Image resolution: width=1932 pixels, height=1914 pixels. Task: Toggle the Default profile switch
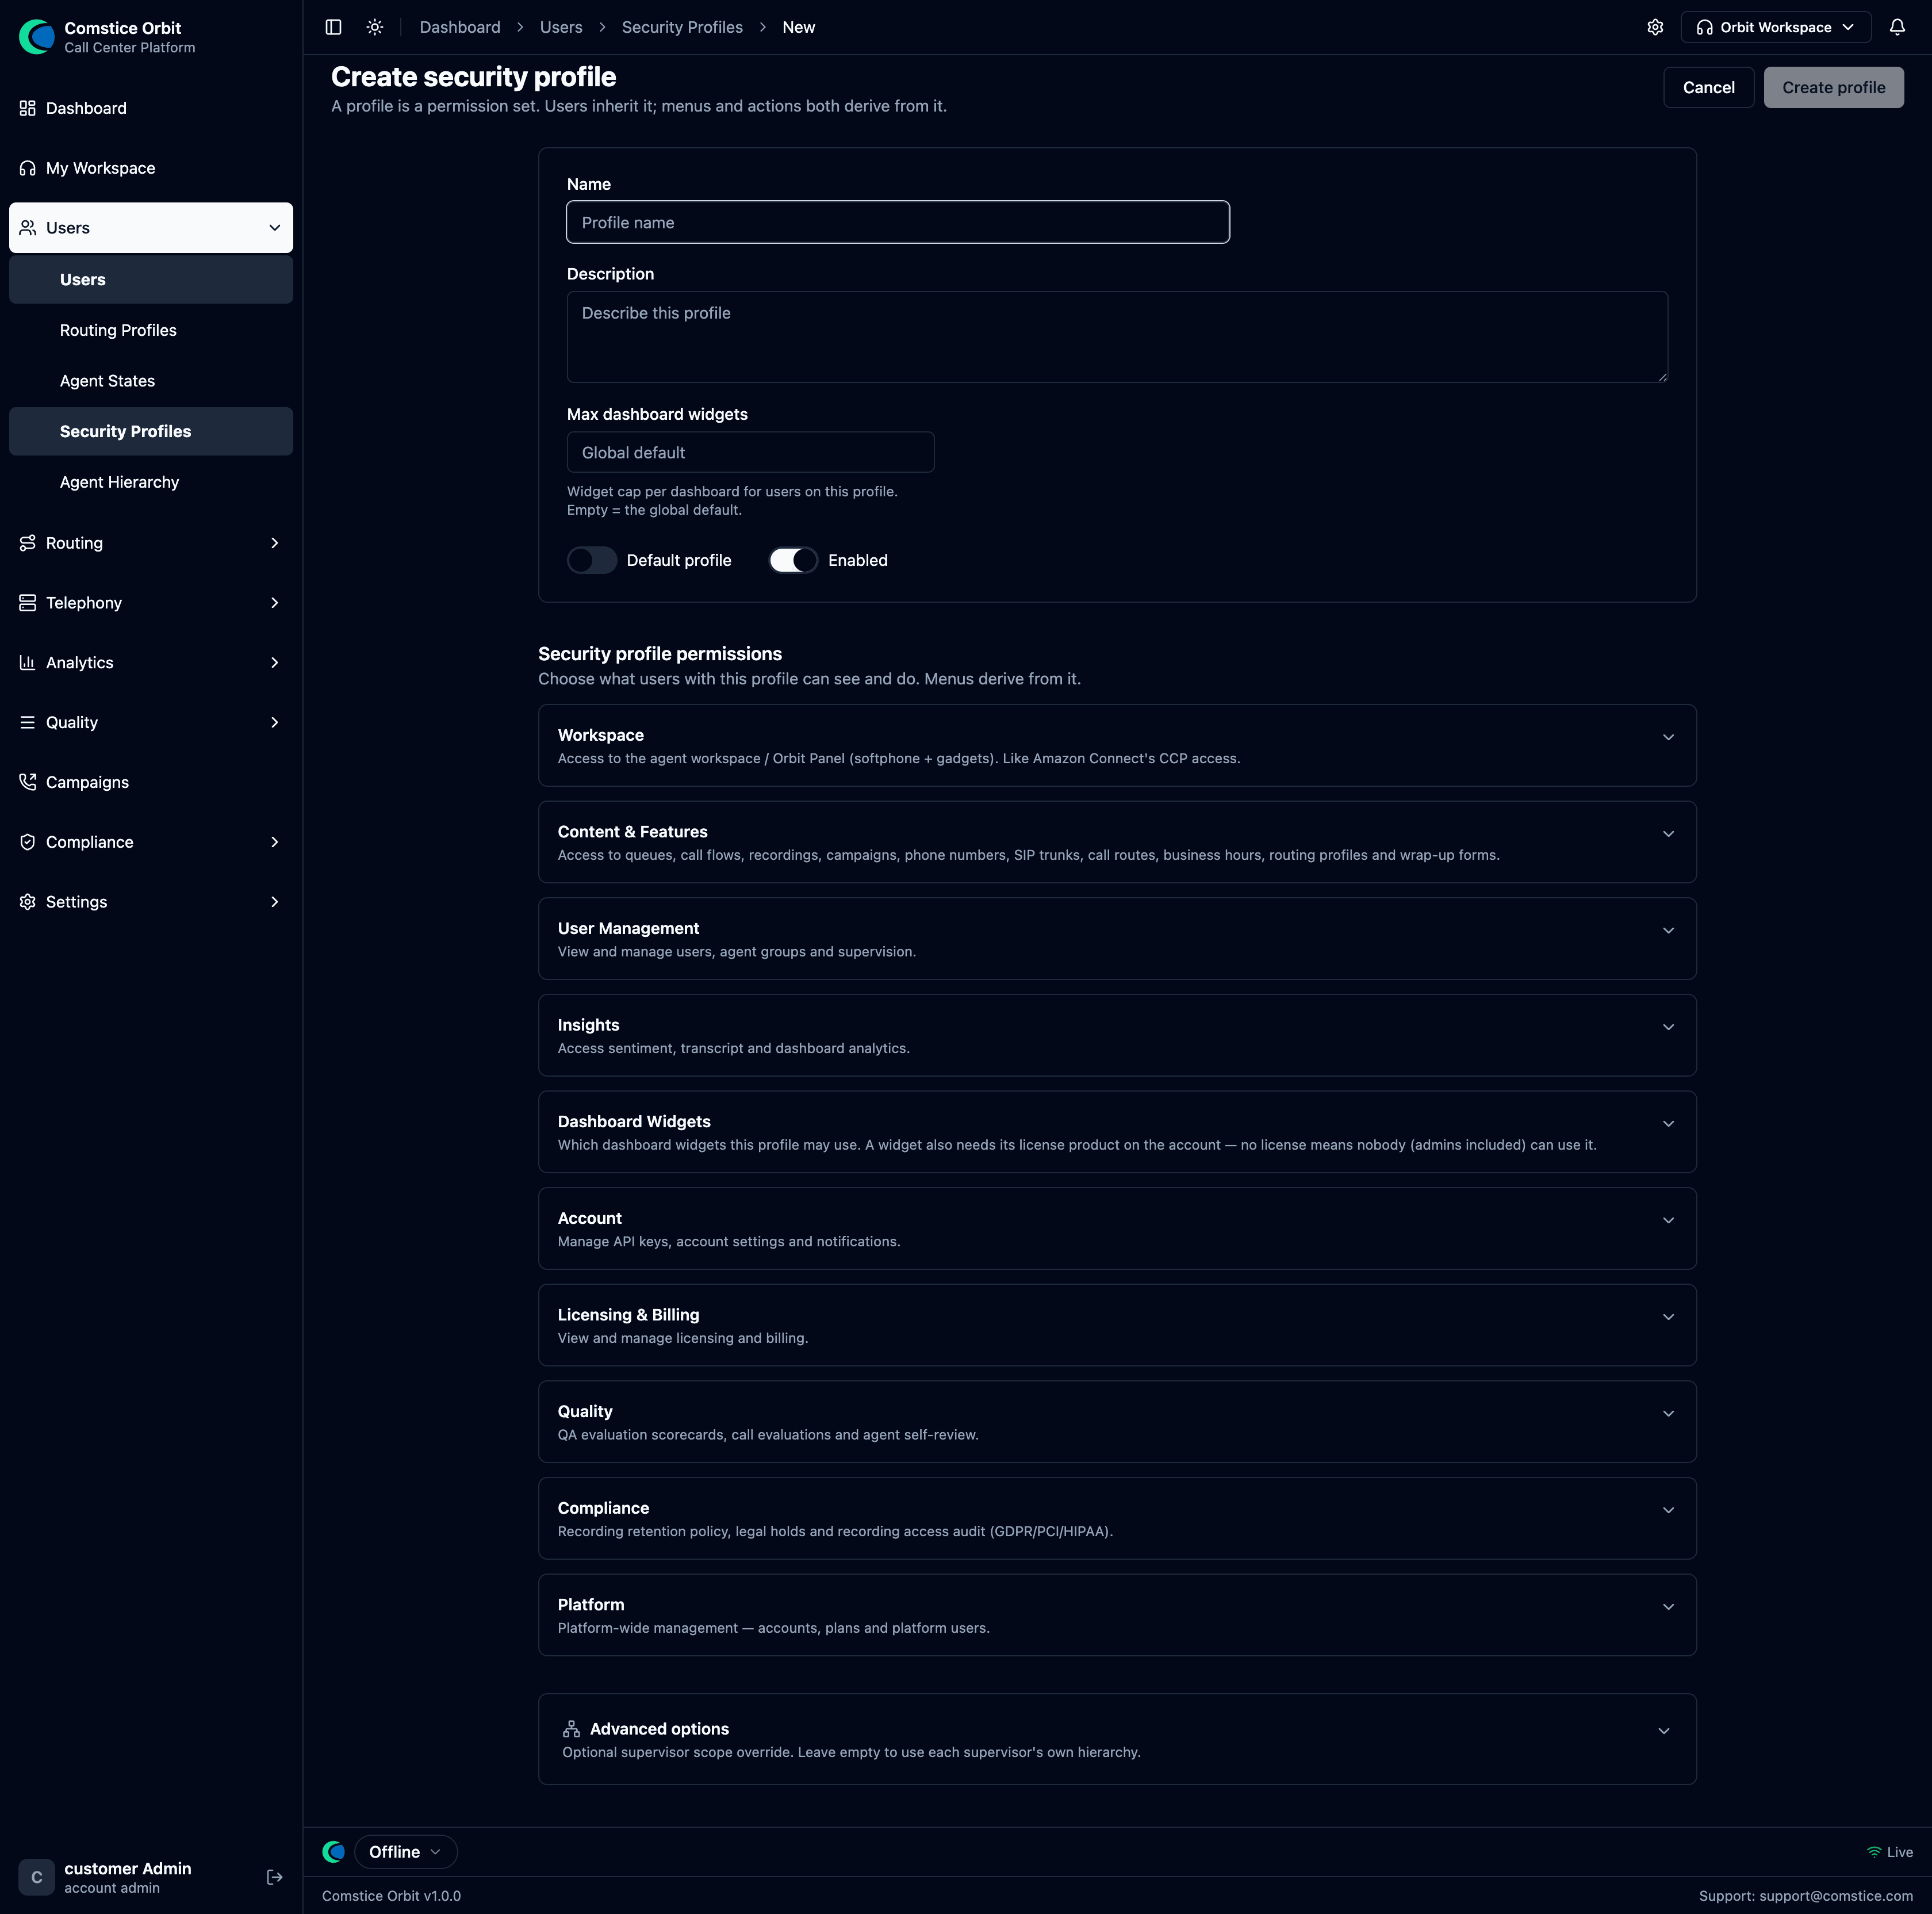(592, 560)
